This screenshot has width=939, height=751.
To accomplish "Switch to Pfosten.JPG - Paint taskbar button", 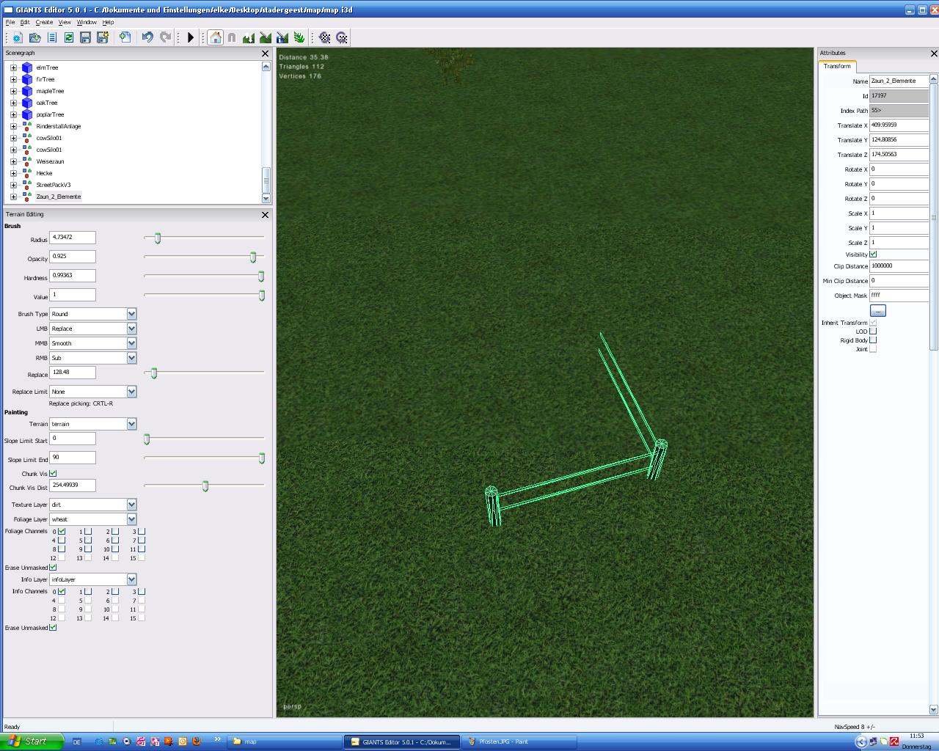I will (519, 741).
